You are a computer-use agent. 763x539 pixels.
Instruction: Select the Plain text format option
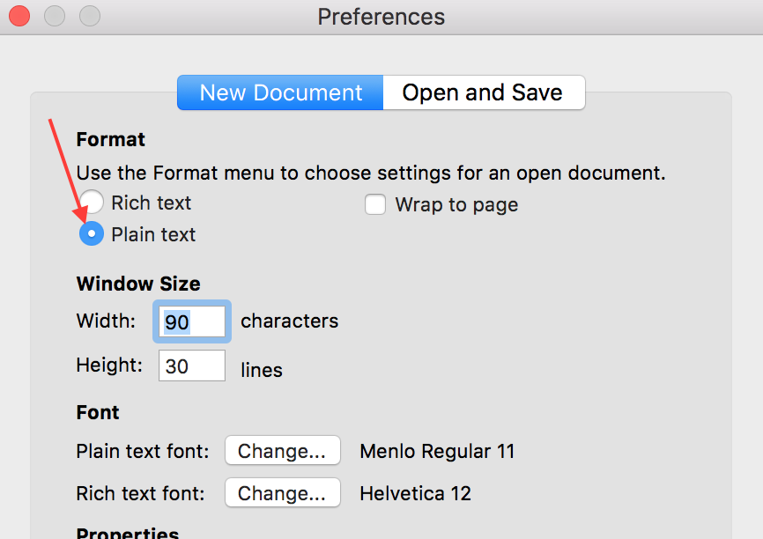click(91, 233)
